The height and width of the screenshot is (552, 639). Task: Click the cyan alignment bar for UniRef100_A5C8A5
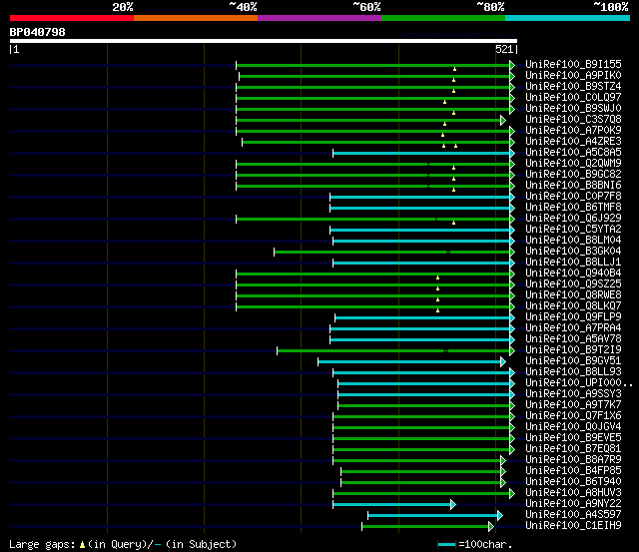(421, 153)
